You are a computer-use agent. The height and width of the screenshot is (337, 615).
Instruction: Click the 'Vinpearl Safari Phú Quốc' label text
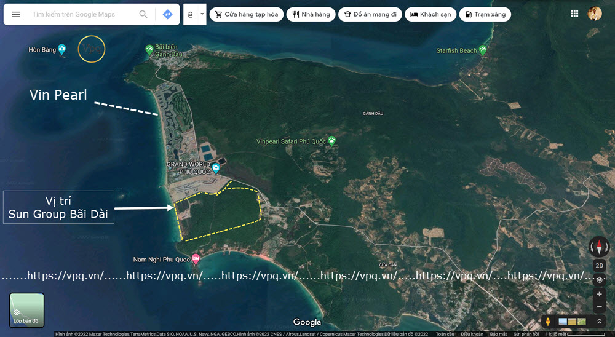(x=292, y=141)
